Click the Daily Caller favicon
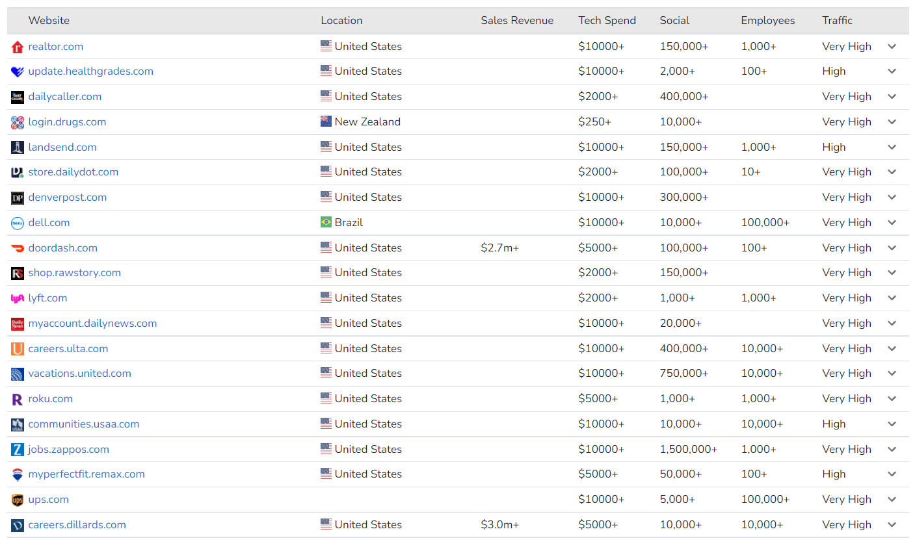The image size is (915, 538). pos(18,97)
